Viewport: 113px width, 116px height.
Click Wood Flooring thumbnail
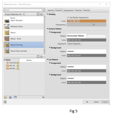(7, 45)
